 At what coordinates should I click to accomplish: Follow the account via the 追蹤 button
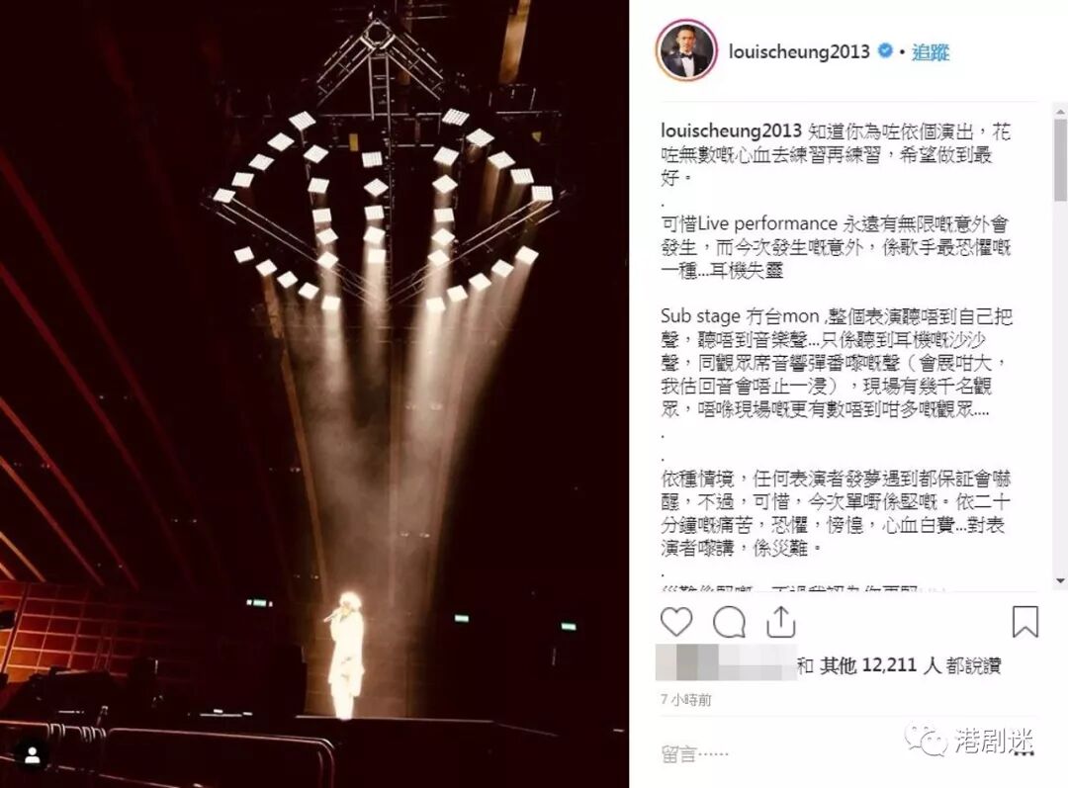tap(931, 51)
